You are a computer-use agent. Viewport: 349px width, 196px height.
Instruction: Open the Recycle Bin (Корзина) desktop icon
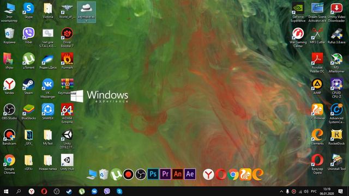(x=9, y=36)
